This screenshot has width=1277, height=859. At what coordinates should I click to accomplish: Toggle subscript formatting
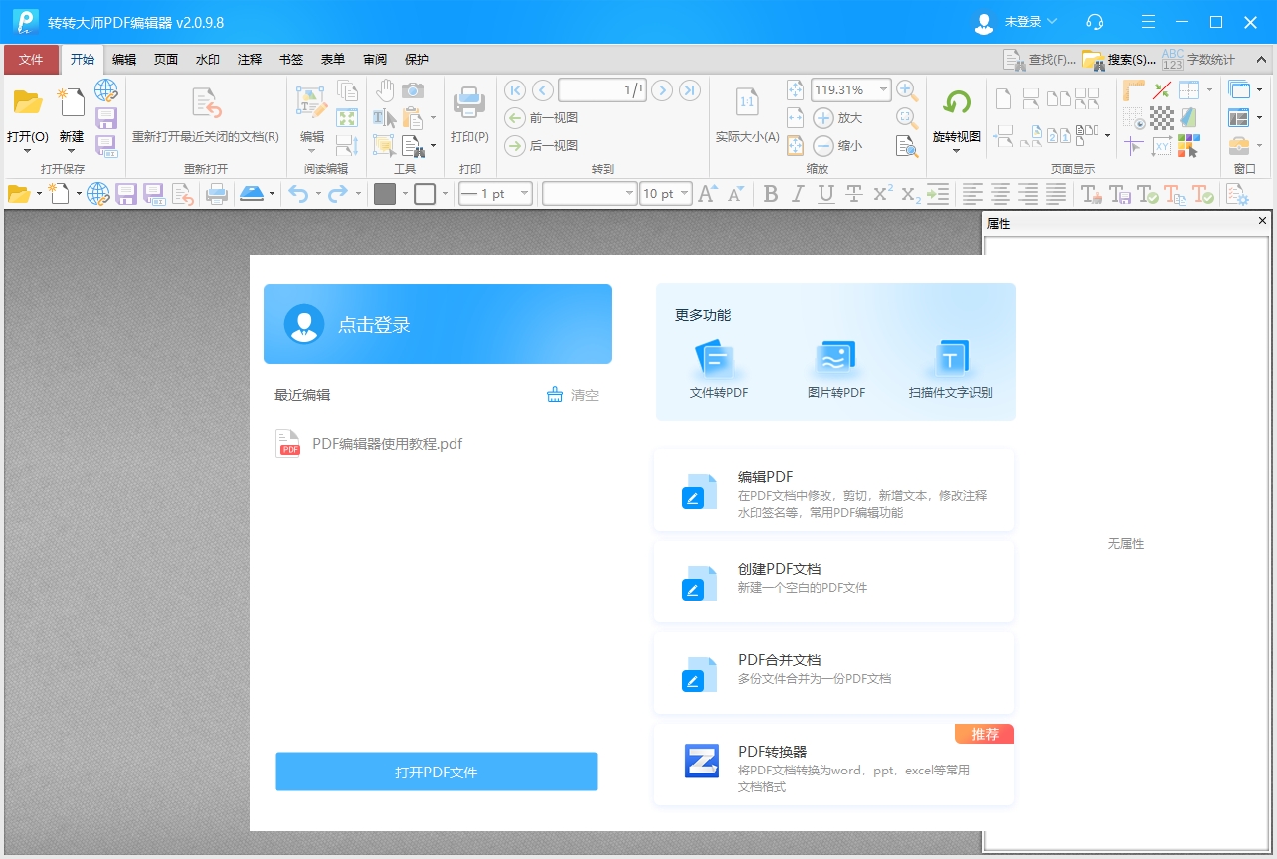point(910,194)
